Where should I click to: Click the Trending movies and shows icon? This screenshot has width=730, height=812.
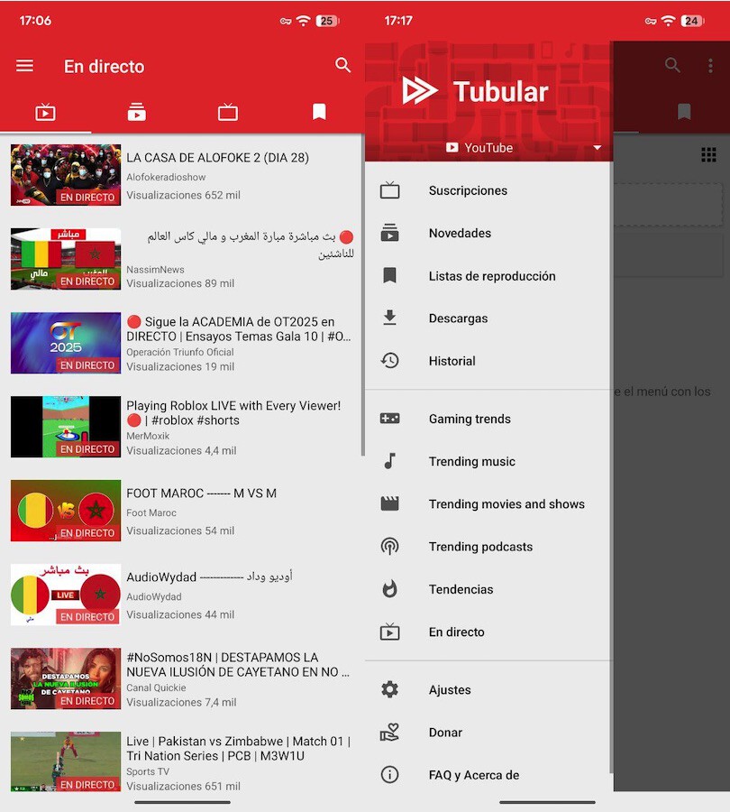click(391, 503)
